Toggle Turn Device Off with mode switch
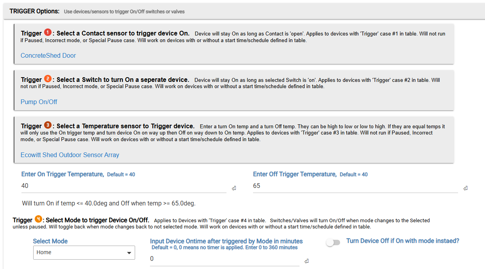Viewport: 485px width, 269px height. [x=333, y=242]
